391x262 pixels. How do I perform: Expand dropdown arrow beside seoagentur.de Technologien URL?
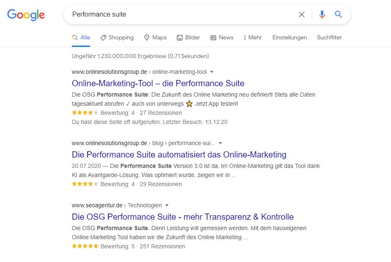pos(167,206)
